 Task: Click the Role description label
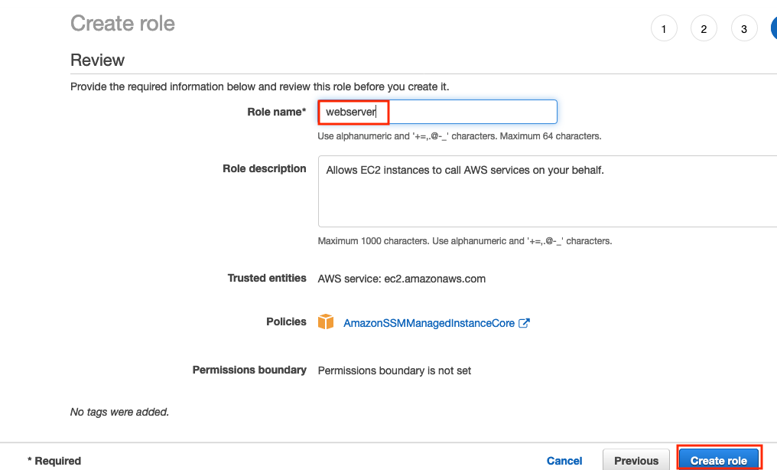(x=264, y=168)
